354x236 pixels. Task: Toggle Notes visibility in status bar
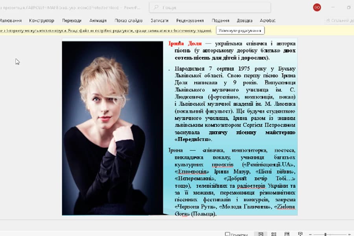tap(236, 233)
